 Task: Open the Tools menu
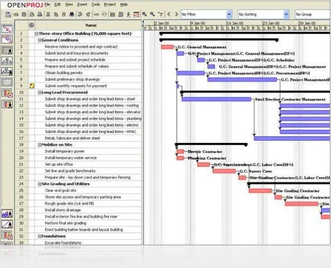[96, 4]
